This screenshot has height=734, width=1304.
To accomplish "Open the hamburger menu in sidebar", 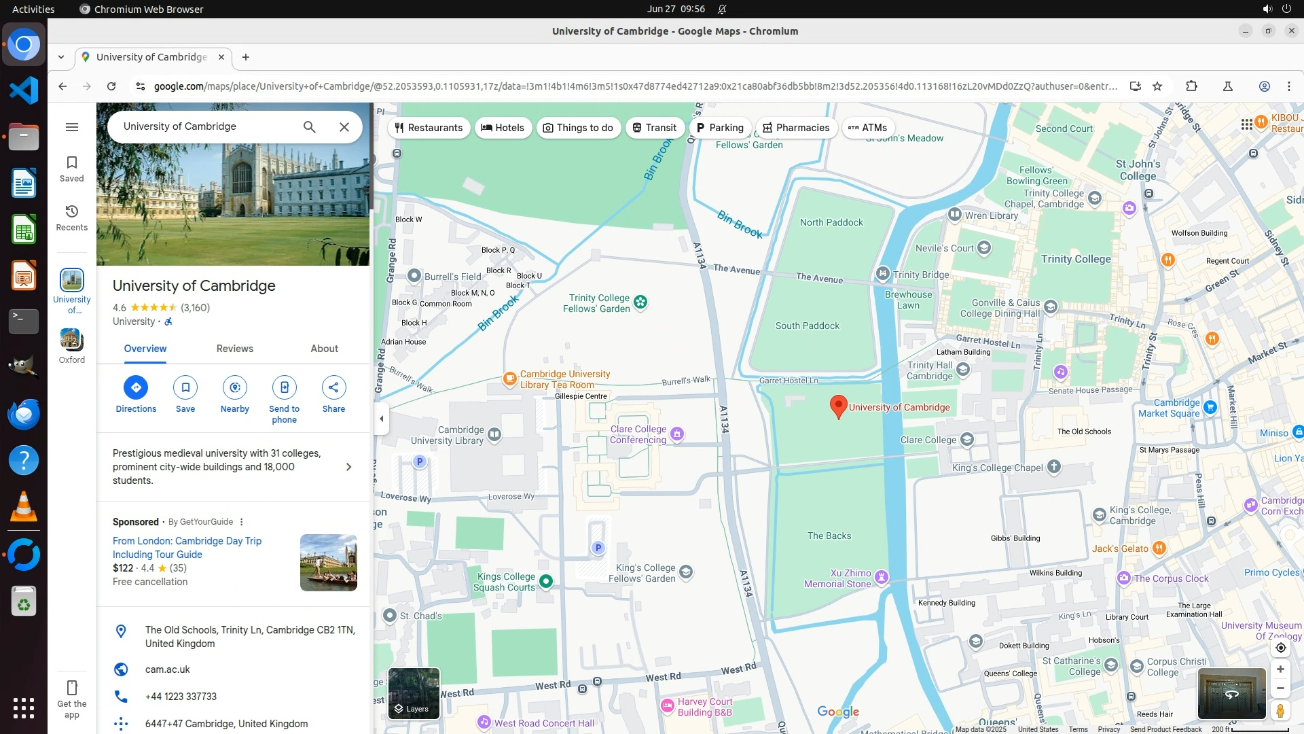I will coord(72,127).
